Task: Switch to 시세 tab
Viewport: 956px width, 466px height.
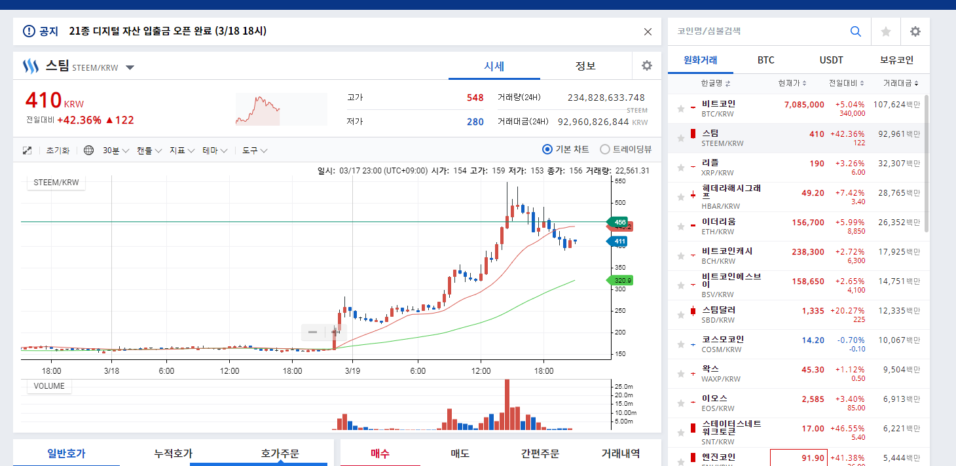Action: pos(494,66)
